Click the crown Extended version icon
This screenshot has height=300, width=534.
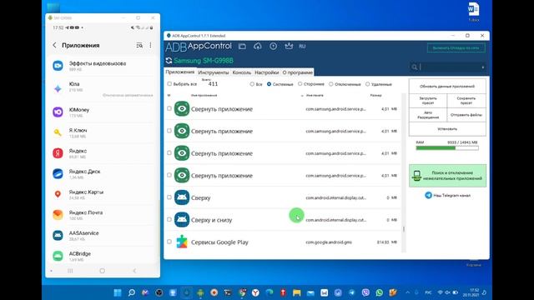click(289, 46)
